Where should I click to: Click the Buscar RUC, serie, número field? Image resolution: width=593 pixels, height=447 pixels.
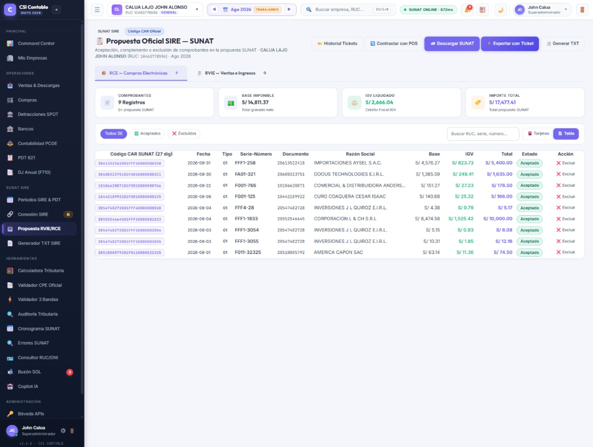(483, 133)
